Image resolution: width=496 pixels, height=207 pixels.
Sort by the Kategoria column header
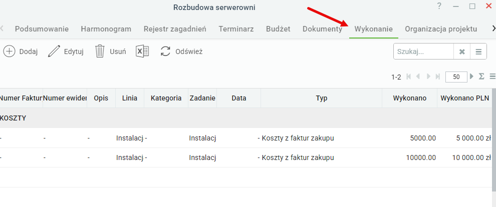(x=166, y=98)
